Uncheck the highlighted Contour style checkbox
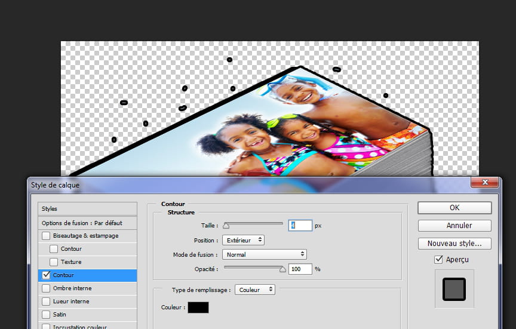 coord(46,275)
